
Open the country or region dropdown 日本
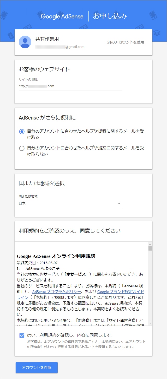[70, 203]
